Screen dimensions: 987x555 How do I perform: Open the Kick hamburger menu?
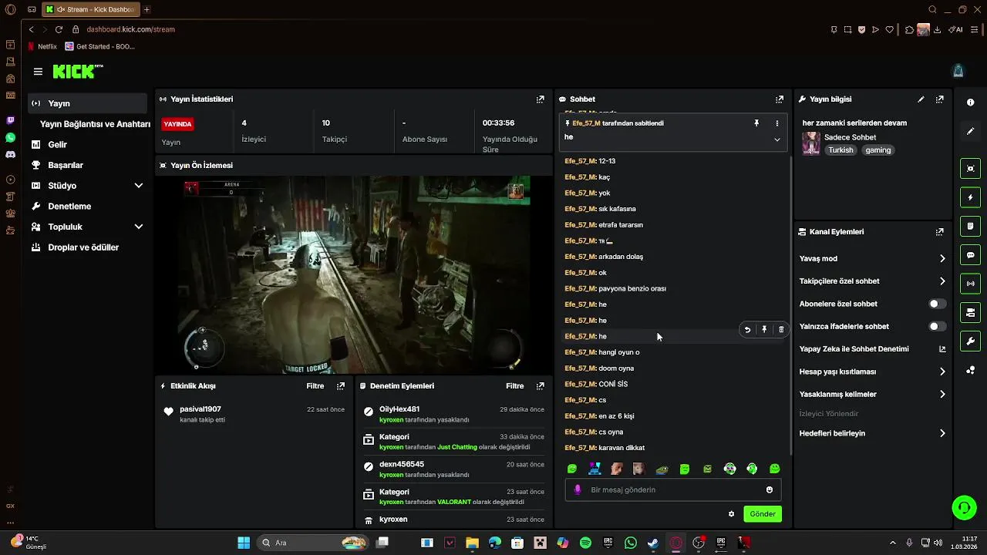click(38, 72)
